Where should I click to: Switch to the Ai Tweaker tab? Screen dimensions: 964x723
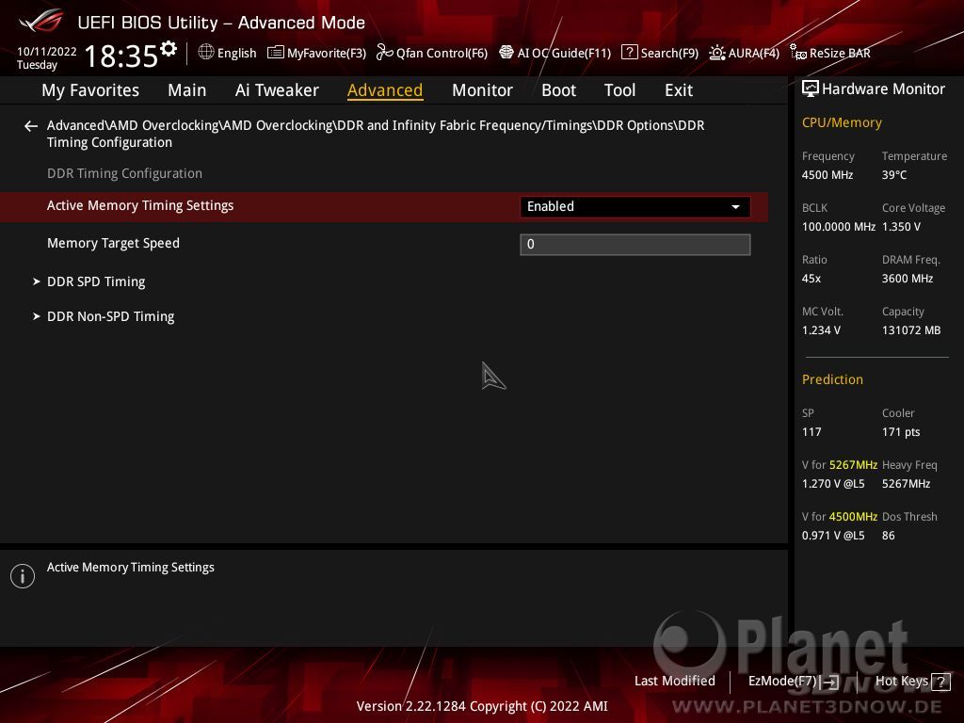277,90
